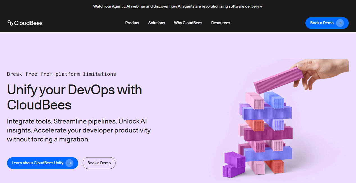Click the outlined Book a Demo button
Screen dimensions: 356x183
(99, 163)
